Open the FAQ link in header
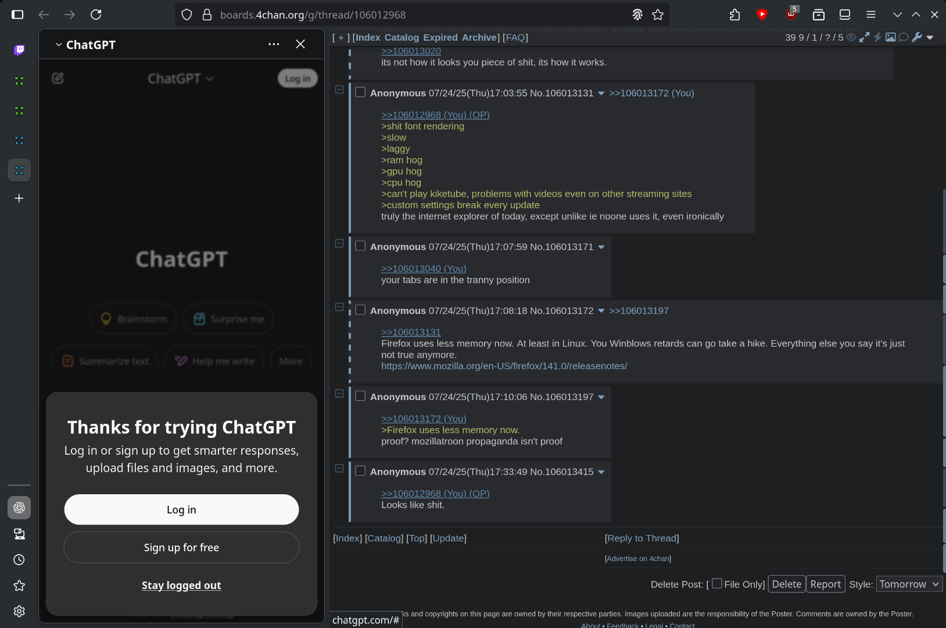946x628 pixels. (515, 37)
